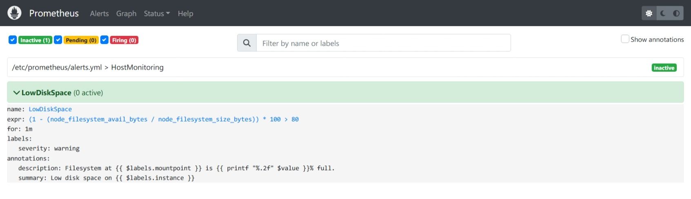
Task: Click the Filter by name or labels field
Action: tap(383, 43)
